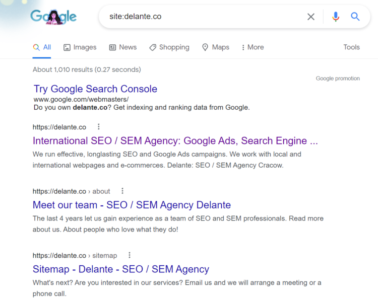Open options dots beside delante.co › sitemap

click(130, 256)
